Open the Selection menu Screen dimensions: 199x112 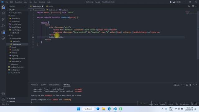[x=18, y=2]
